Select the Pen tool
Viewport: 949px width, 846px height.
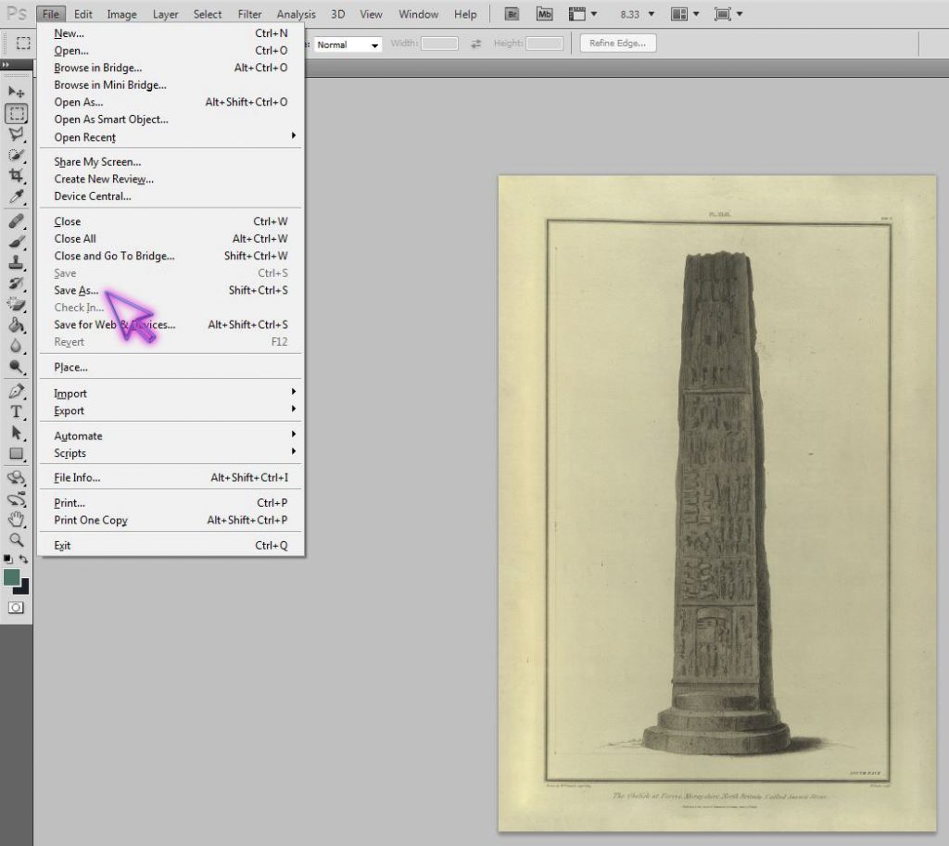click(x=17, y=390)
